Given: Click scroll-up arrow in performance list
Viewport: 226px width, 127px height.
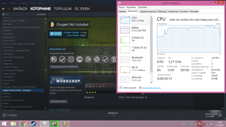Looking at the screenshot, I should 151,17.
